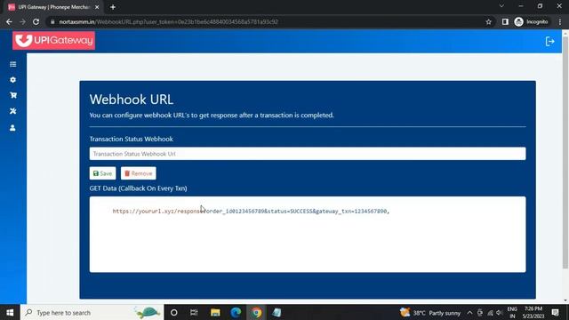Open the settings gear in sidebar
Image resolution: width=569 pixels, height=320 pixels.
pyautogui.click(x=13, y=80)
